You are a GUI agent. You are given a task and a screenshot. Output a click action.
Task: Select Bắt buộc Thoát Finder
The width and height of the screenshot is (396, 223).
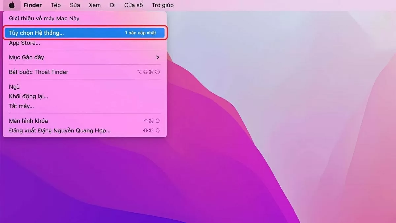(39, 72)
